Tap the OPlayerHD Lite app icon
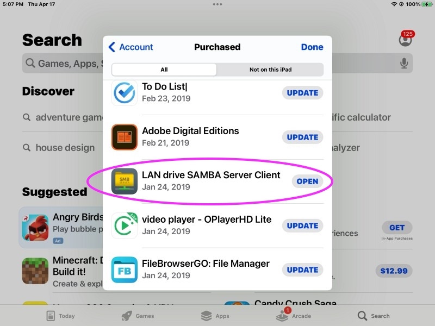This screenshot has height=326, width=435. [x=125, y=225]
